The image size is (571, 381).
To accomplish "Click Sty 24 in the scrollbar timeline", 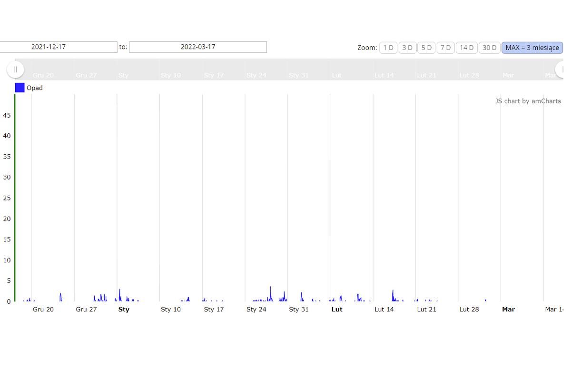I will pos(256,75).
